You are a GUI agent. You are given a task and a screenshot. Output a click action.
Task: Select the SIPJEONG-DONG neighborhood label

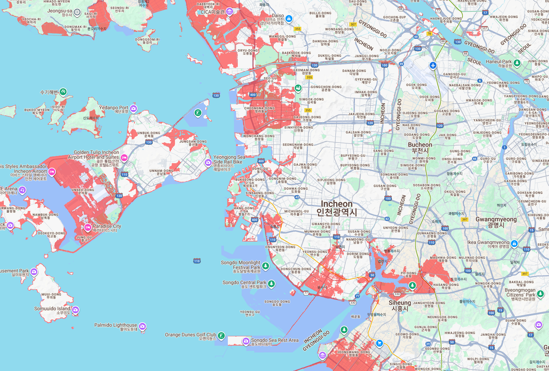tap(331, 181)
